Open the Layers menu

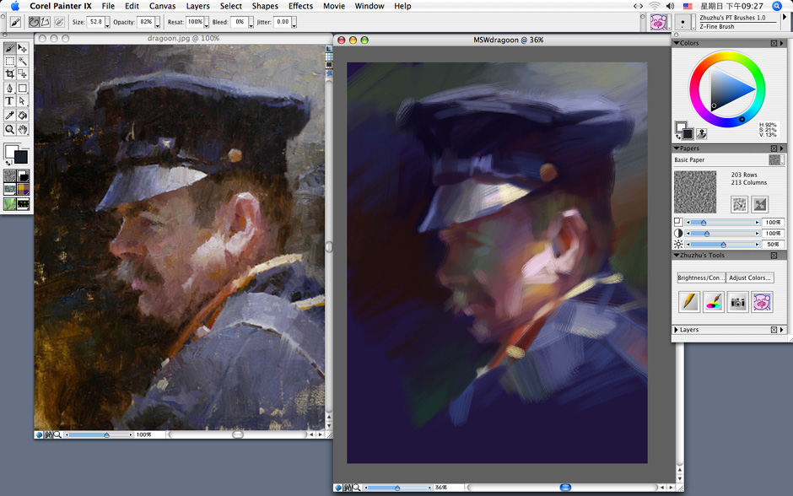197,6
